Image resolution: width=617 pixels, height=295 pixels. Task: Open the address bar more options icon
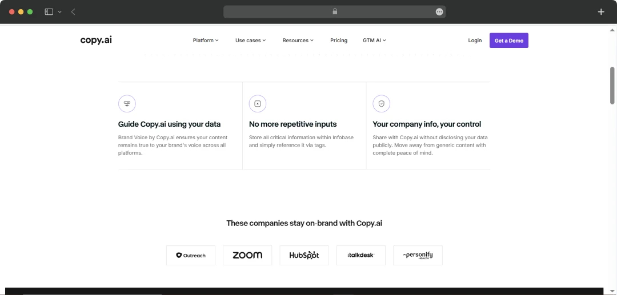439,12
